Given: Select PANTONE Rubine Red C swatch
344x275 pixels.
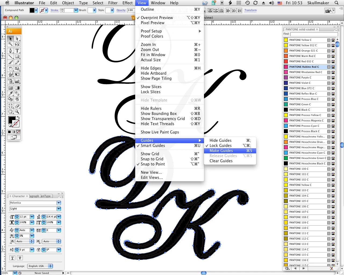Looking at the screenshot, I should (309, 67).
